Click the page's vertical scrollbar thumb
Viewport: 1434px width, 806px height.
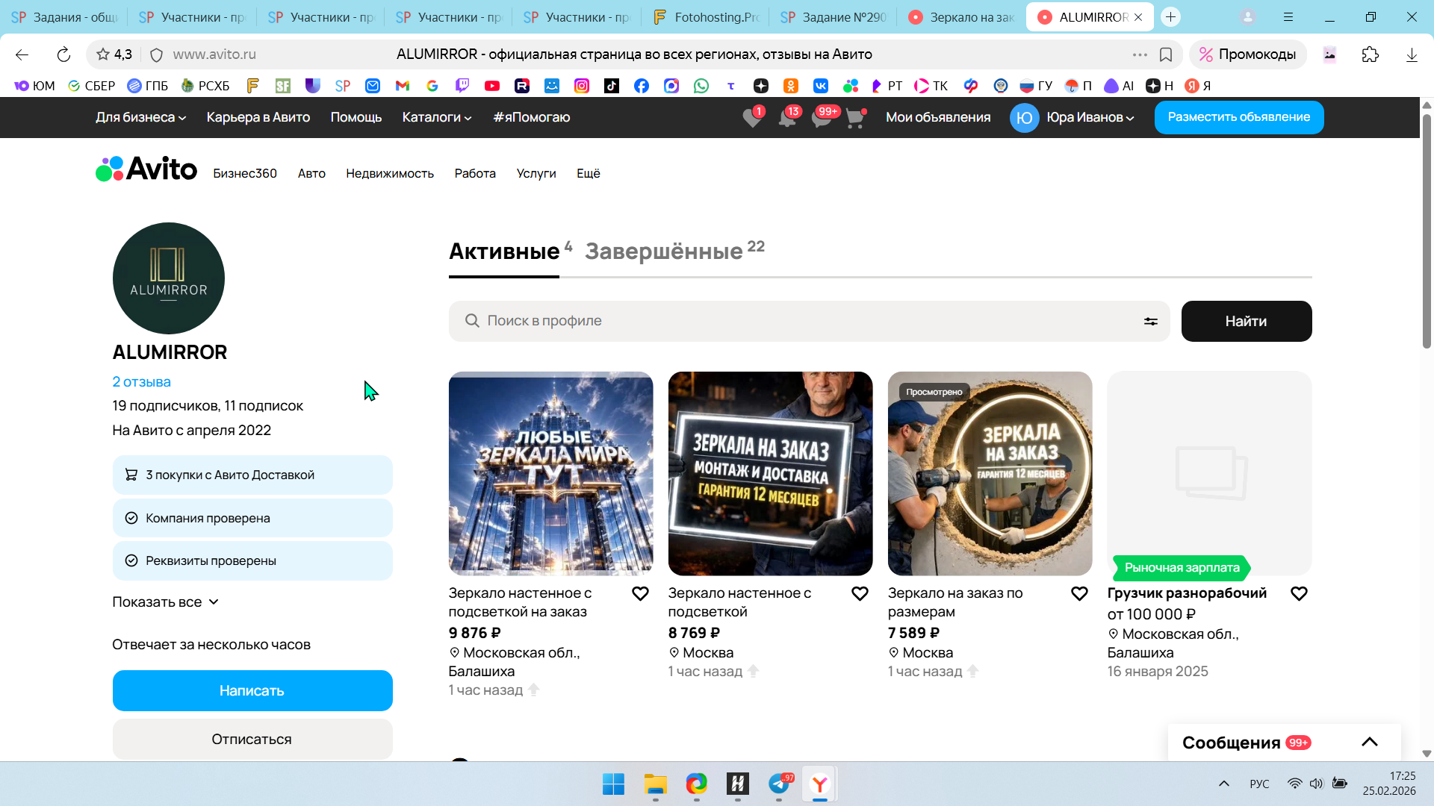click(1427, 231)
